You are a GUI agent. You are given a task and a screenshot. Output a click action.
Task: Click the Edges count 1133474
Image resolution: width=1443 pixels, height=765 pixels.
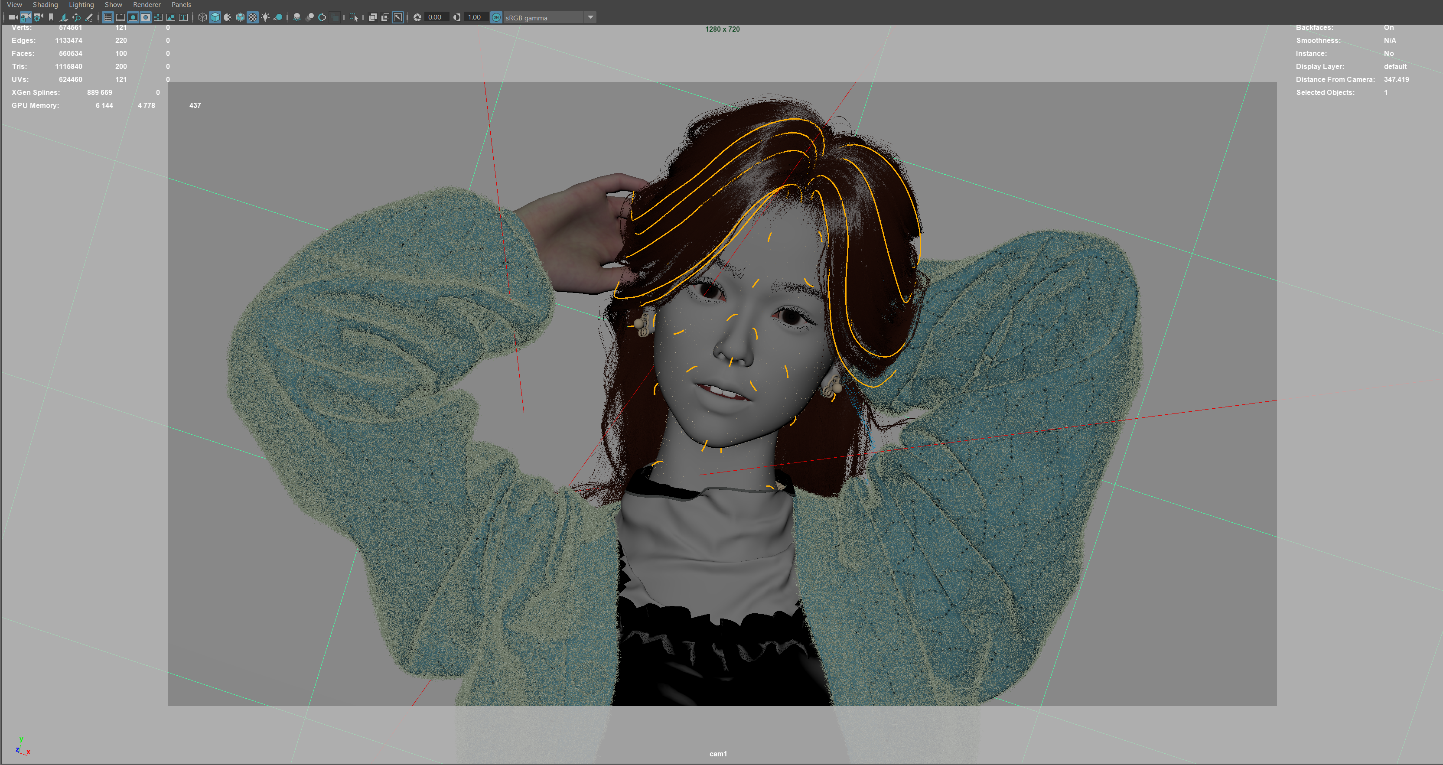[68, 40]
